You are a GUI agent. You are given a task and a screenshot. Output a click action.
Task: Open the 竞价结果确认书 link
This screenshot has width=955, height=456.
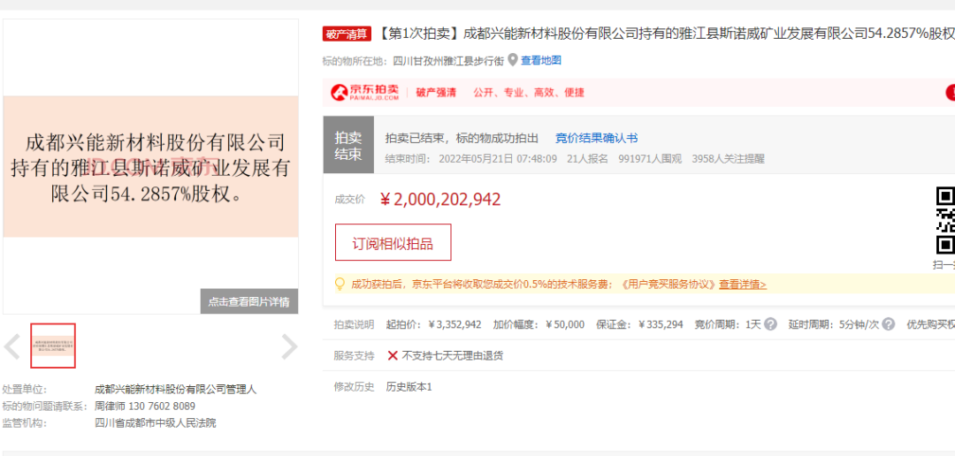(x=596, y=138)
